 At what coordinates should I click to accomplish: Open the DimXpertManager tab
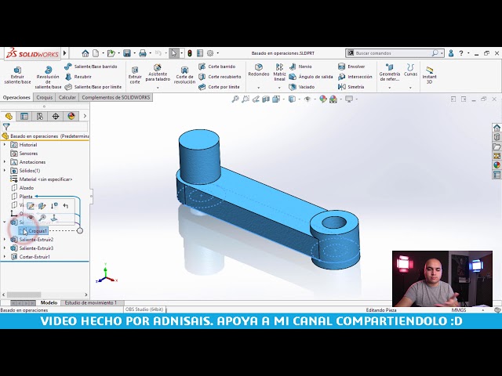(56, 116)
